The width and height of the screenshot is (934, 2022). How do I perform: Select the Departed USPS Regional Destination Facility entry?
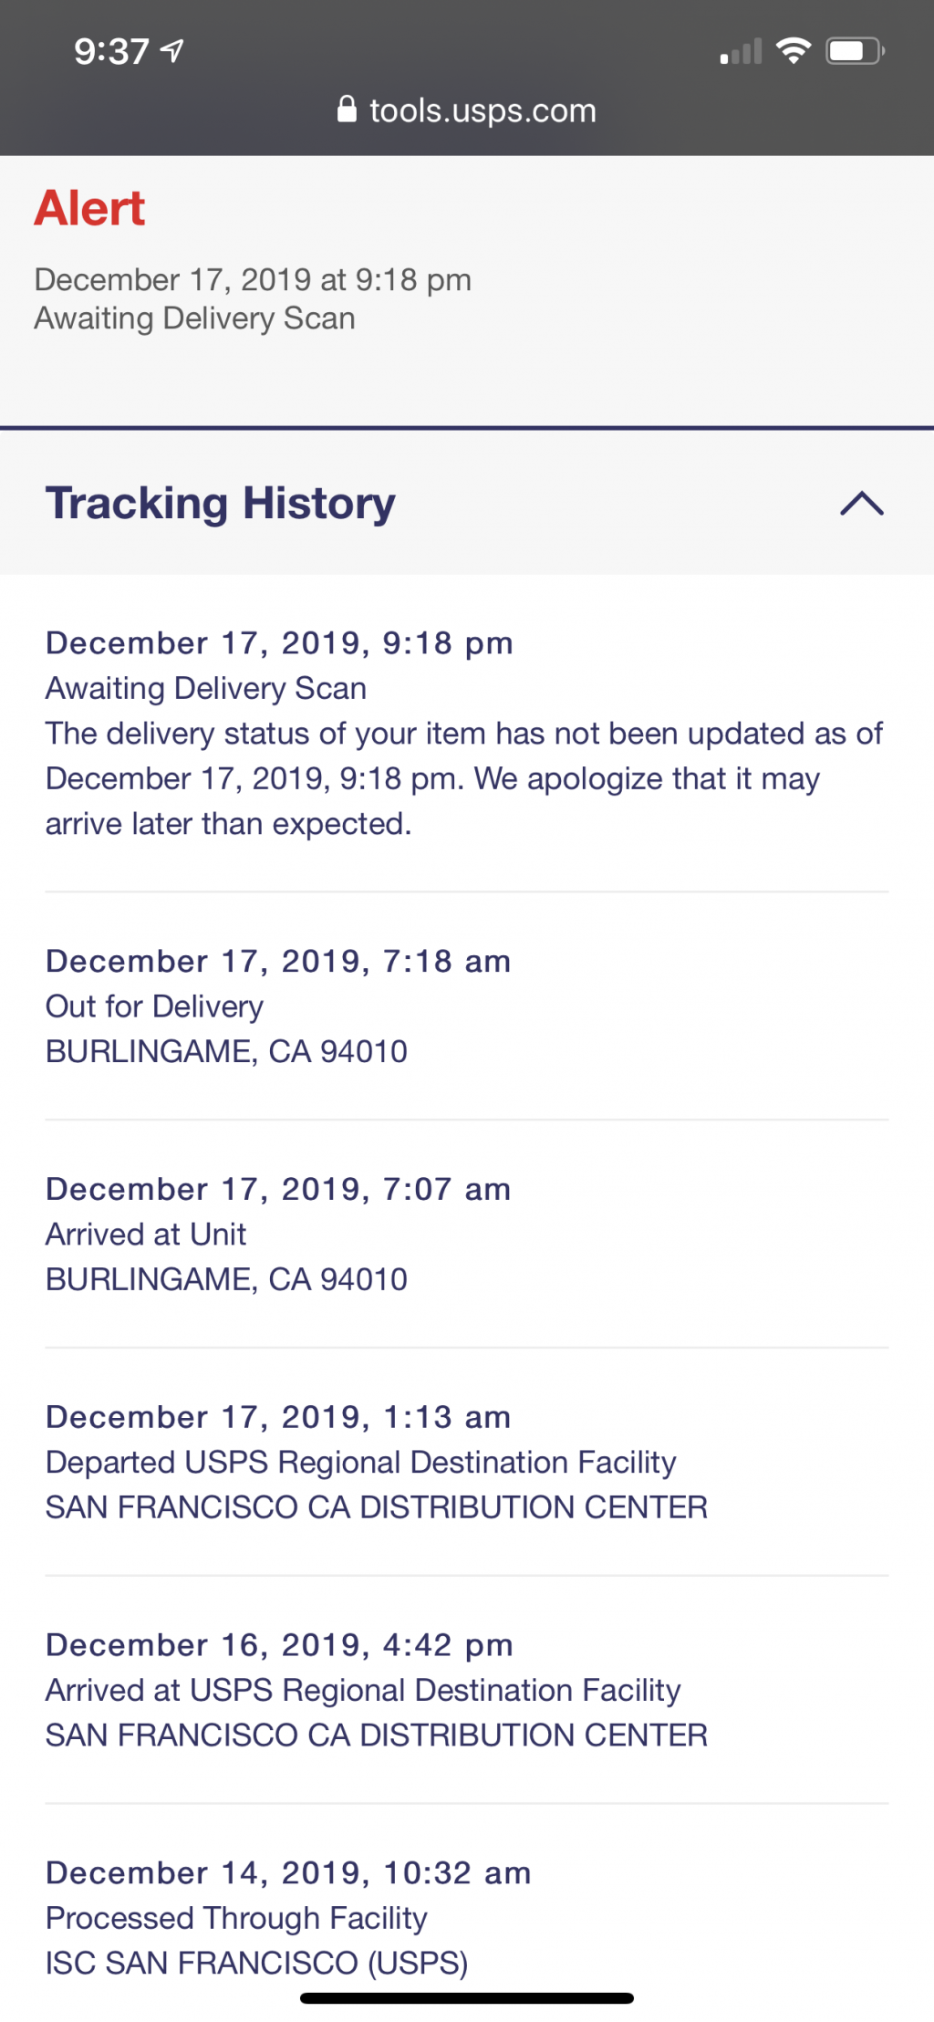[467, 1462]
